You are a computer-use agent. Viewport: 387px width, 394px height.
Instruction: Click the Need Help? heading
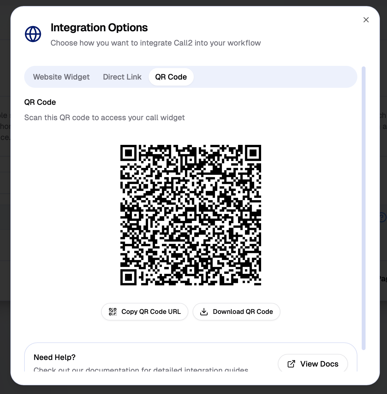(54, 357)
